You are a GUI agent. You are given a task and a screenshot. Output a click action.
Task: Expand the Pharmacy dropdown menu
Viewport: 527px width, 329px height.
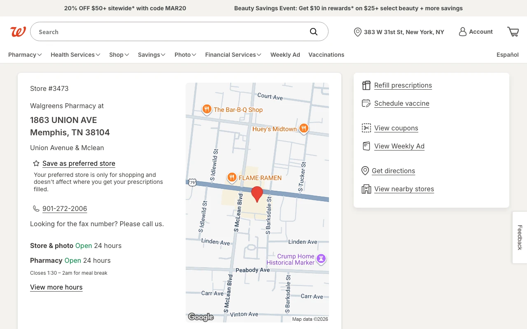25,55
